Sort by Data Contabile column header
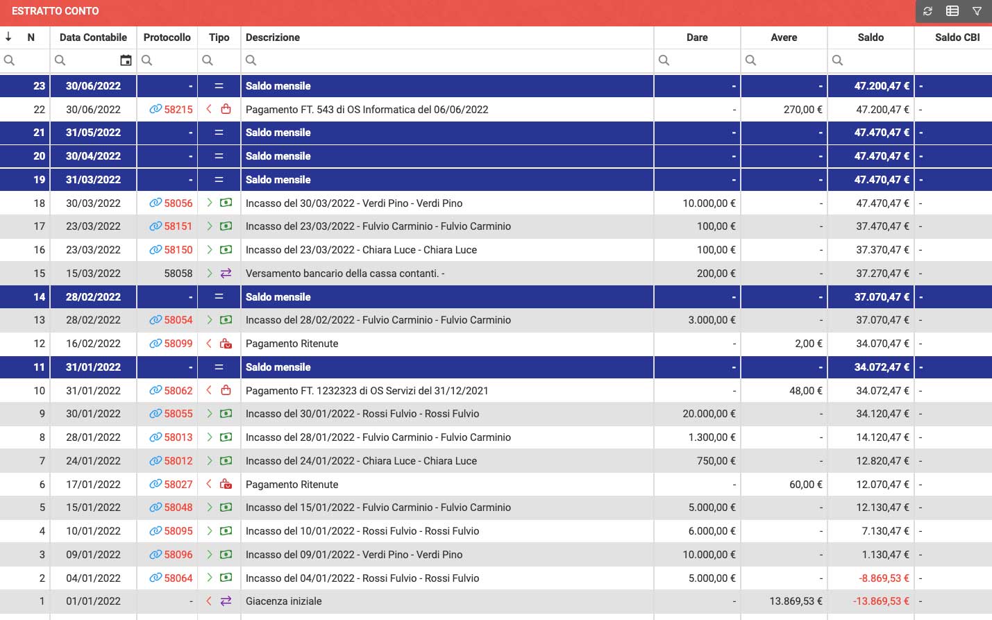Screen dimensions: 992x620 (x=93, y=37)
